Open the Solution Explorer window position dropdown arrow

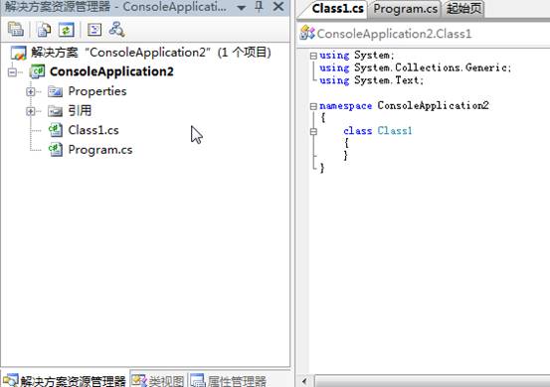point(242,7)
